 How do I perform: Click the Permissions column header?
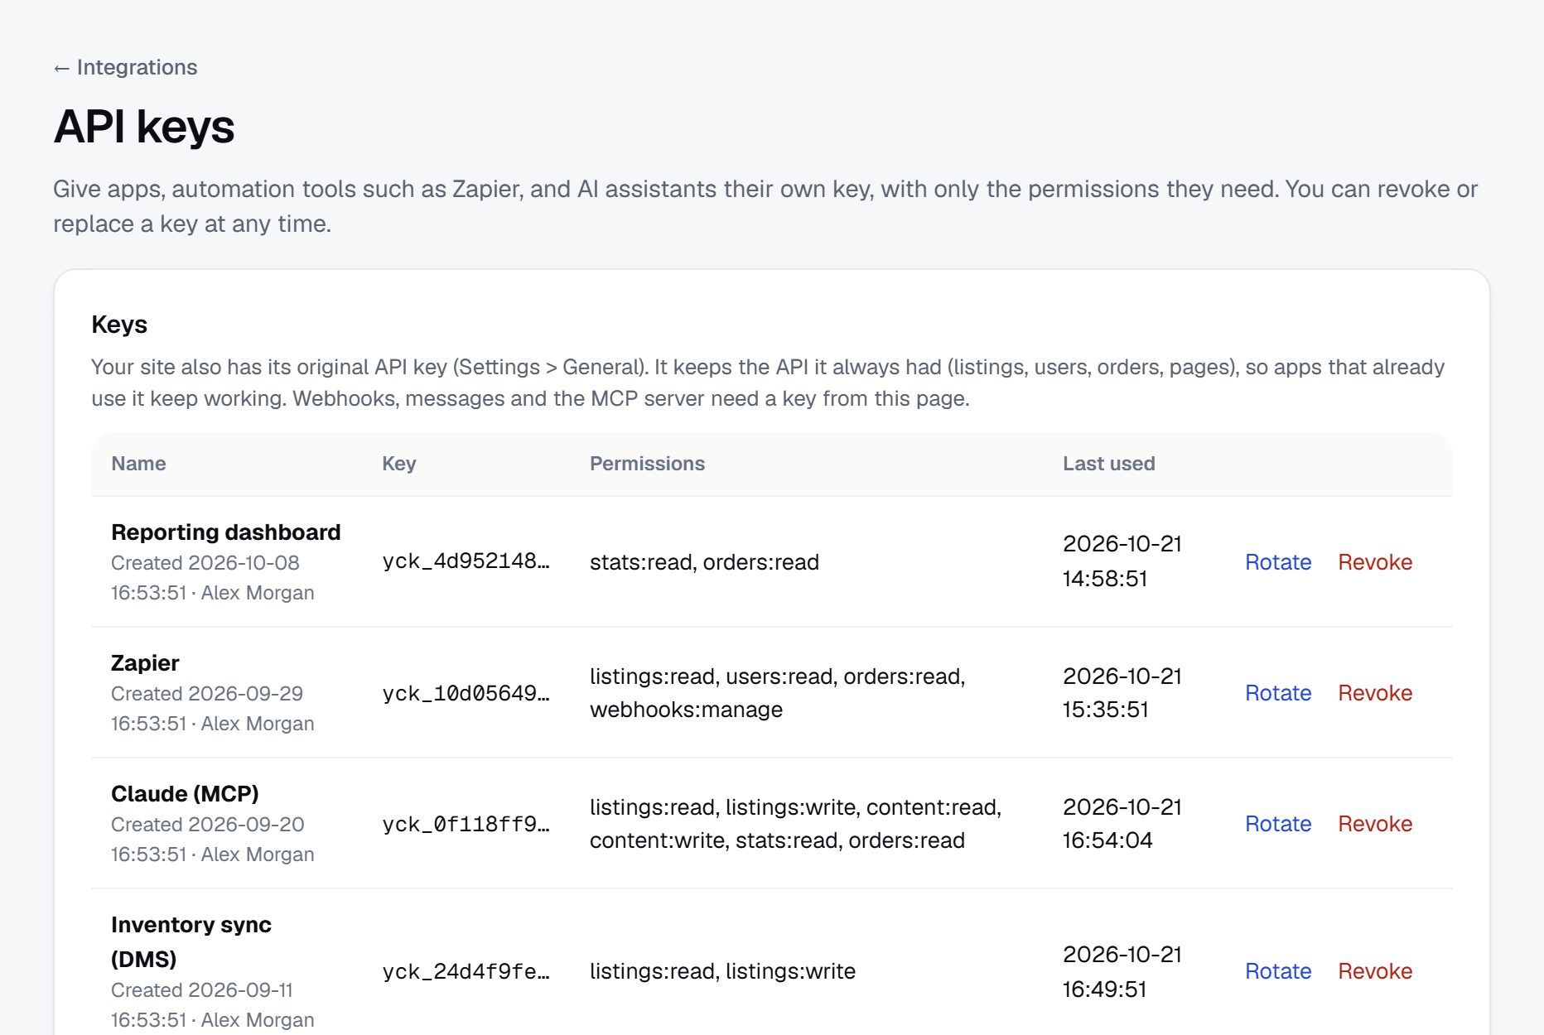coord(647,463)
